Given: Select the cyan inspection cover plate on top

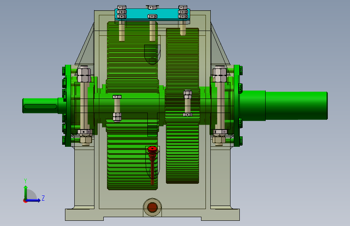Looking at the screenshot, I should tap(152, 15).
